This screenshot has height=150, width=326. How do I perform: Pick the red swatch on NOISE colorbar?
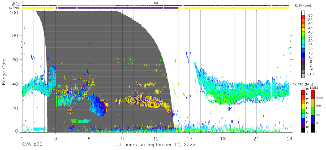(313, 94)
